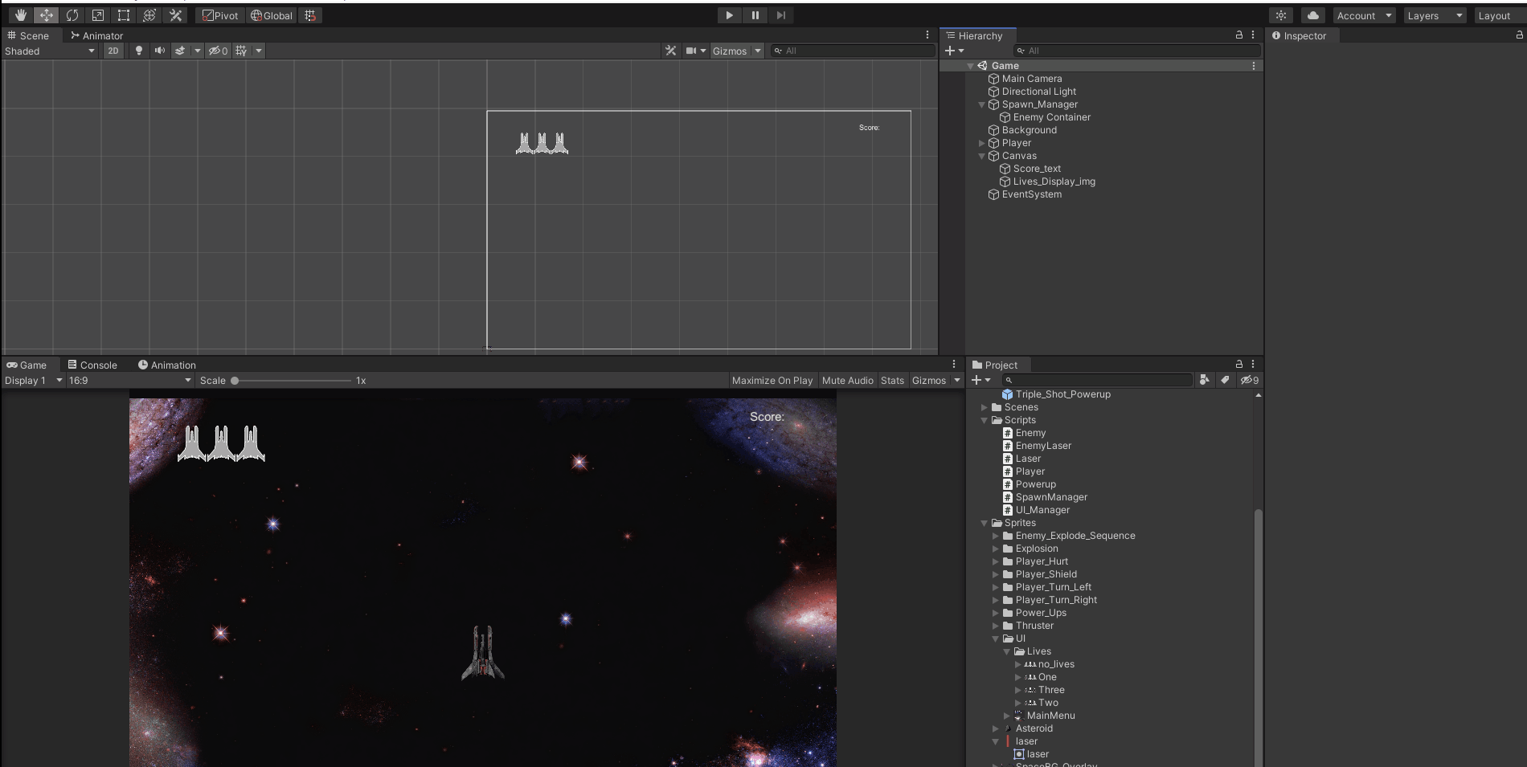Open Display 1 dropdown in Game view
1527x767 pixels.
pyautogui.click(x=34, y=380)
